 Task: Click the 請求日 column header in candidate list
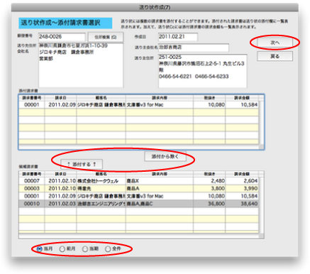pyautogui.click(x=60, y=174)
